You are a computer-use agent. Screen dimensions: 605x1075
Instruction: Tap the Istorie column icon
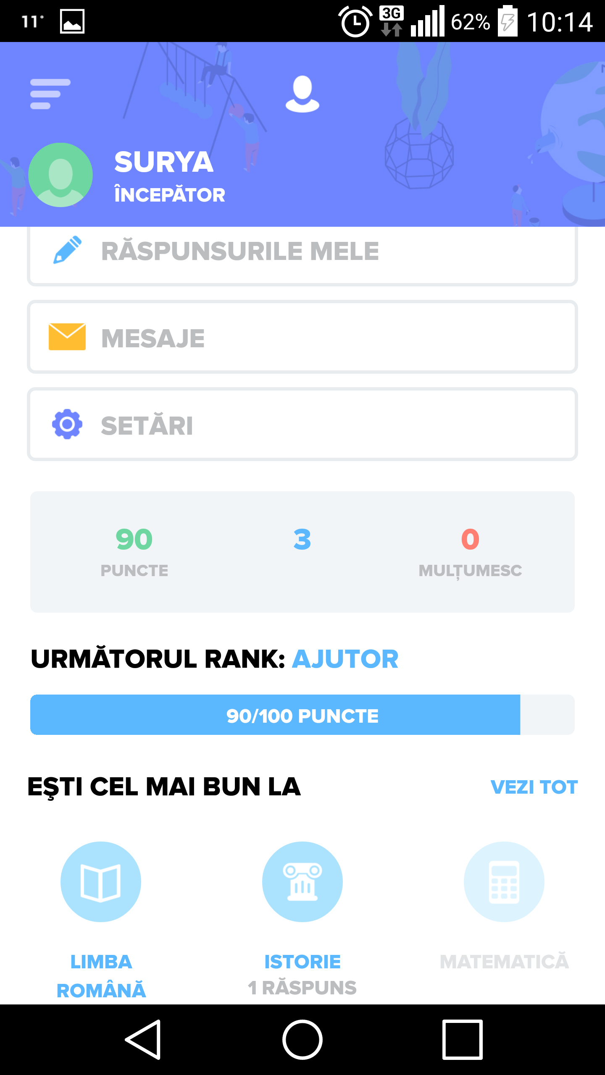[x=302, y=882]
